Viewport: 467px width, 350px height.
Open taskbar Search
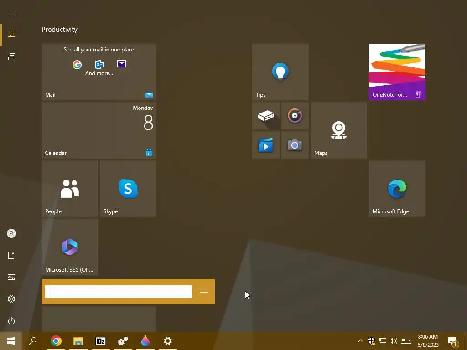tap(33, 341)
